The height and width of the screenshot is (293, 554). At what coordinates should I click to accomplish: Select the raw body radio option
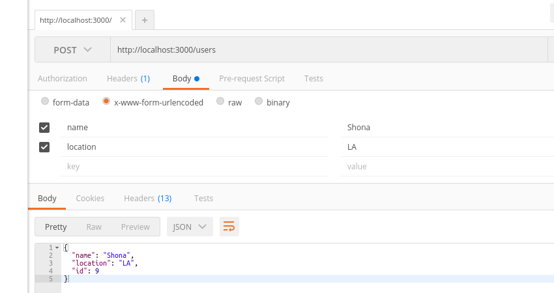pos(220,102)
